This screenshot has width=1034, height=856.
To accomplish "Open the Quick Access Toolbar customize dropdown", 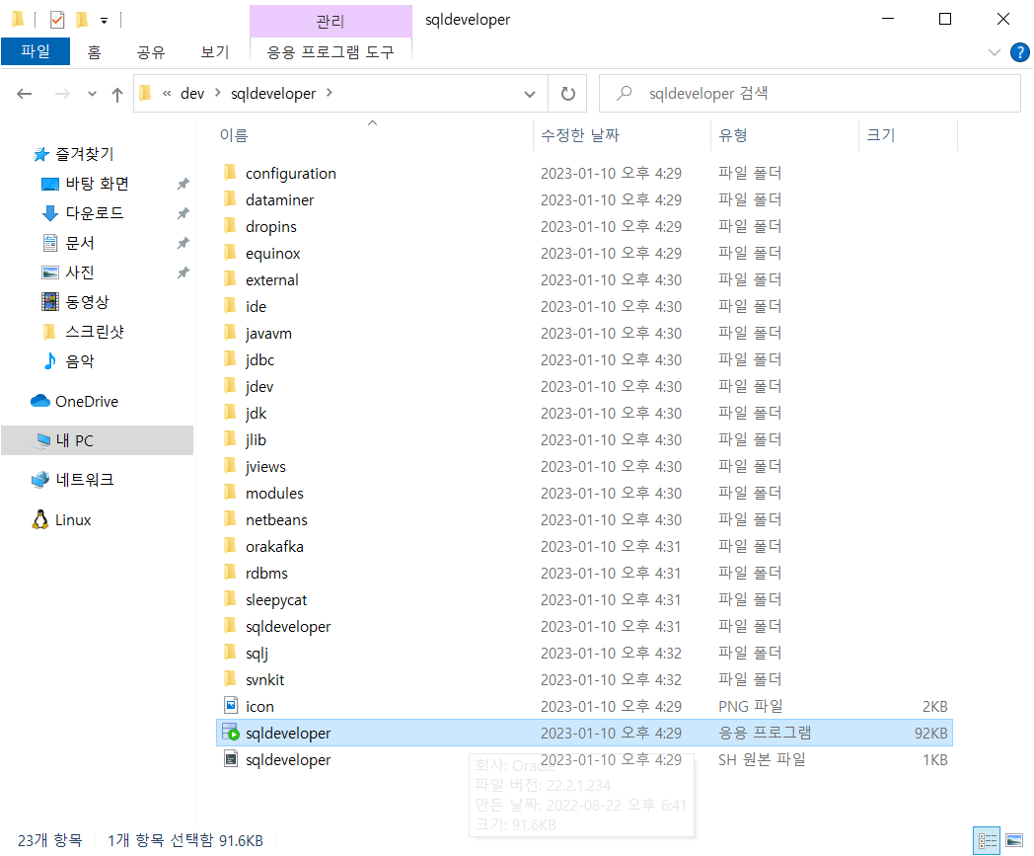I will [x=105, y=21].
